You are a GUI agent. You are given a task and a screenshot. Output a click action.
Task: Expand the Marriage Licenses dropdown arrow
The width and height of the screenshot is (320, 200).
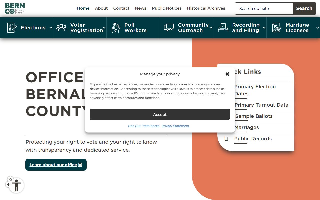pos(318,28)
